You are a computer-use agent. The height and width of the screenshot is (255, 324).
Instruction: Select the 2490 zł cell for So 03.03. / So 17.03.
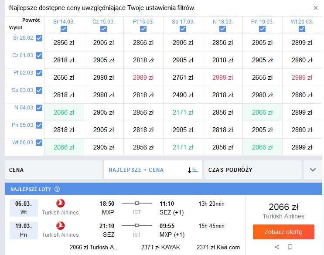[183, 95]
